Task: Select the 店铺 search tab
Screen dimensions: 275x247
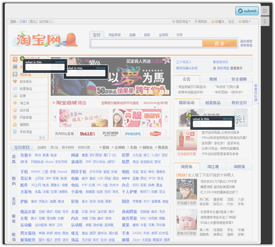Action: pos(132,35)
